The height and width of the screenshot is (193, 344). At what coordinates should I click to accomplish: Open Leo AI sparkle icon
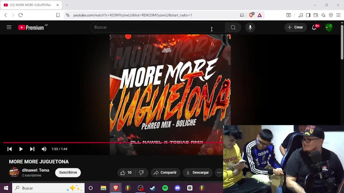pos(323,15)
